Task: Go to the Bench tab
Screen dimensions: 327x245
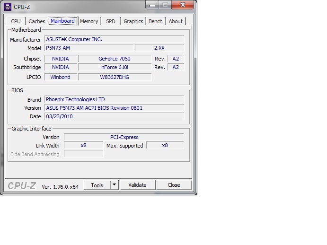Action: [156, 21]
